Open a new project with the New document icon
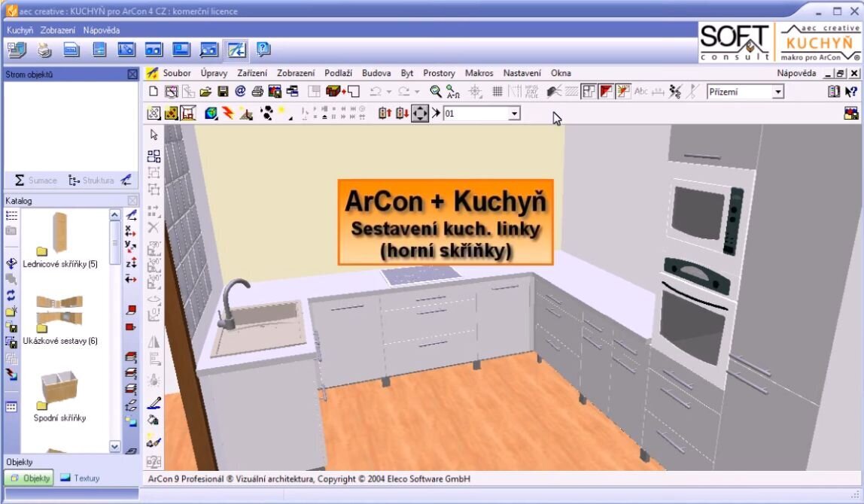The height and width of the screenshot is (504, 864). 153,91
